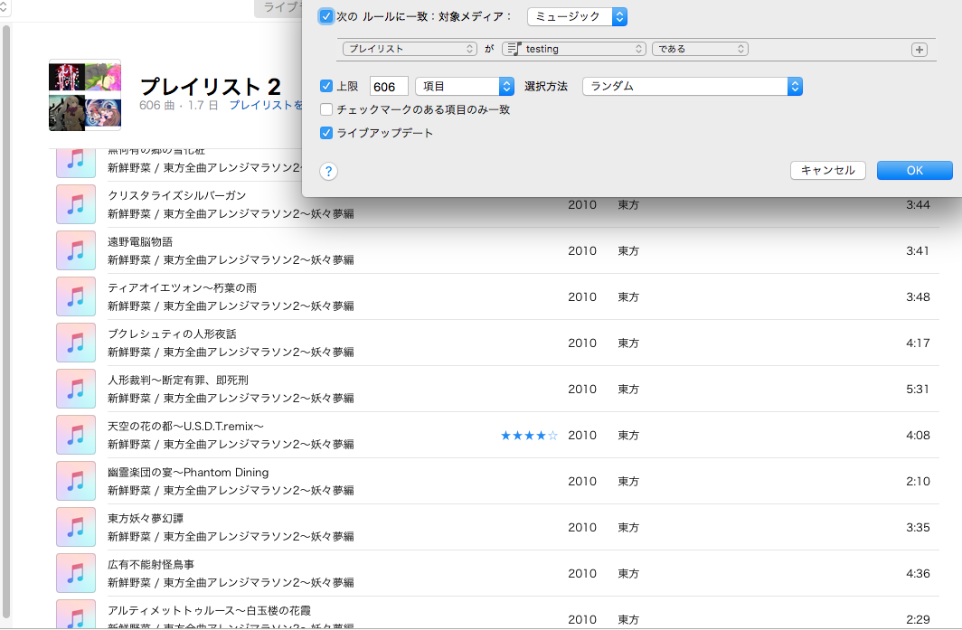Viewport: 962px width, 630px height.
Task: Click music icon beside 東方妖々夢幻譚
Action: tap(76, 527)
